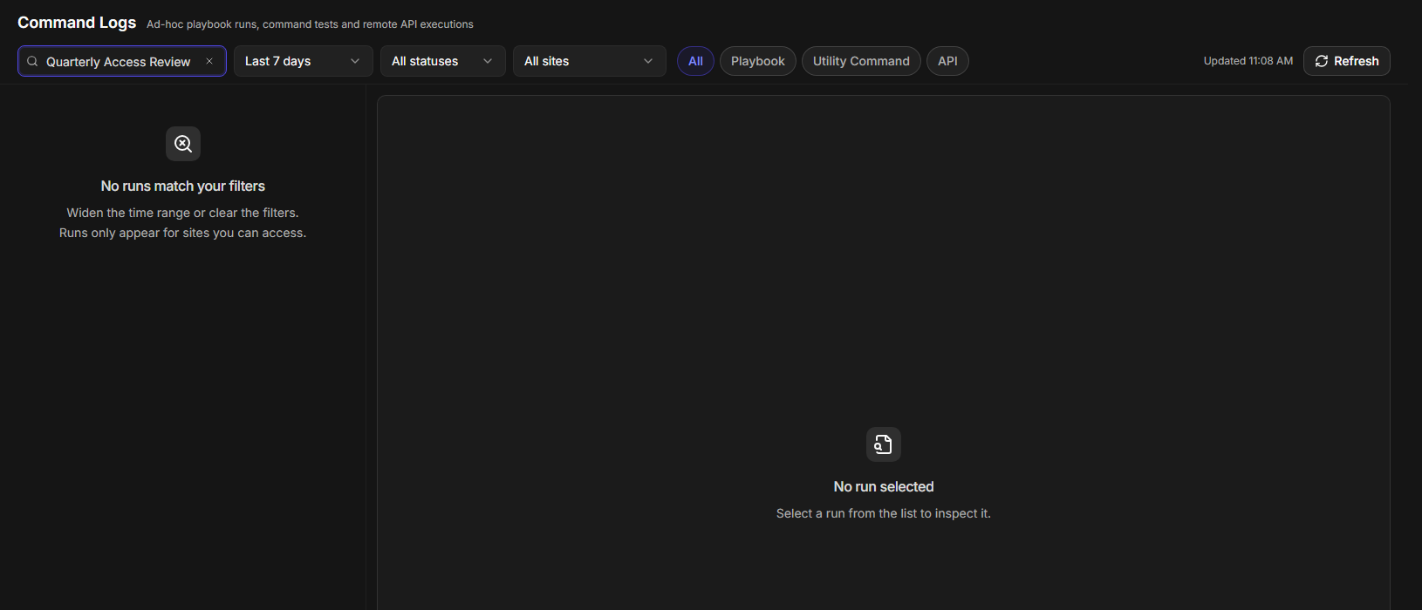This screenshot has height=610, width=1422.
Task: Click the Refresh button
Action: [x=1346, y=61]
